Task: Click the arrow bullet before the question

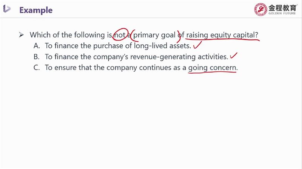Action: point(22,35)
